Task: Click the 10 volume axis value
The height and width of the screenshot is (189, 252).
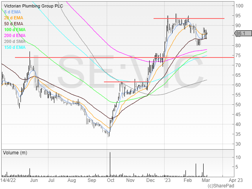Action: [x=238, y=157]
